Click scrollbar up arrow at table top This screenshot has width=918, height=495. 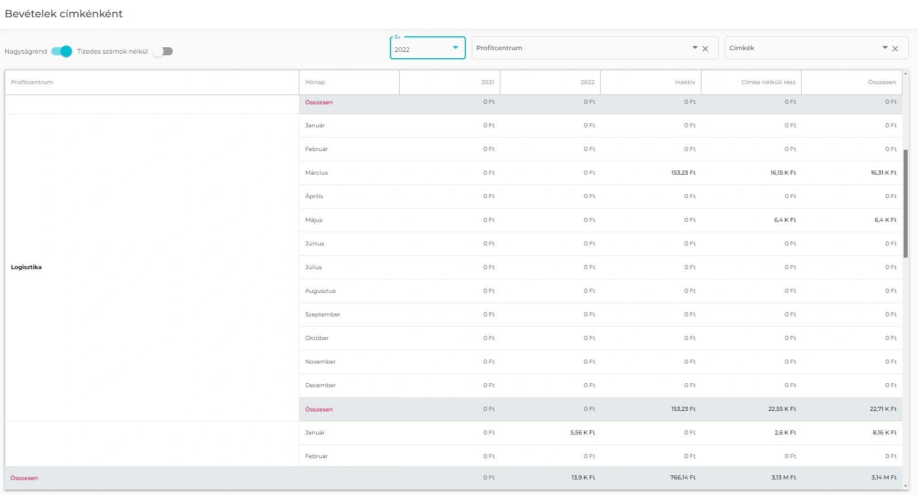click(905, 74)
